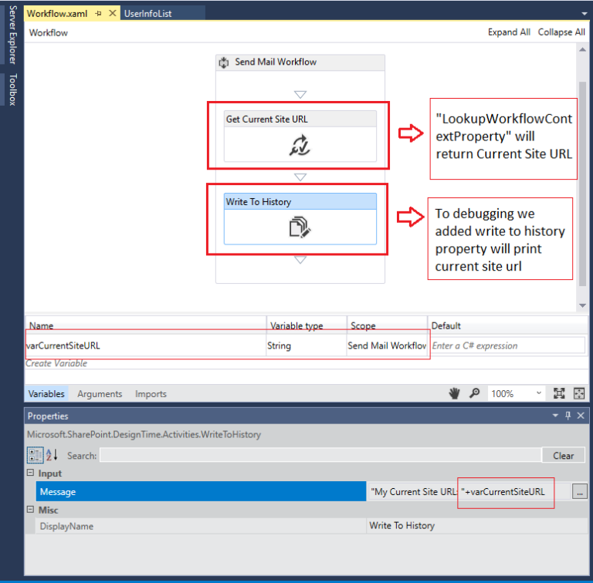The height and width of the screenshot is (583, 593).
Task: Click the Properties search field
Action: 320,455
